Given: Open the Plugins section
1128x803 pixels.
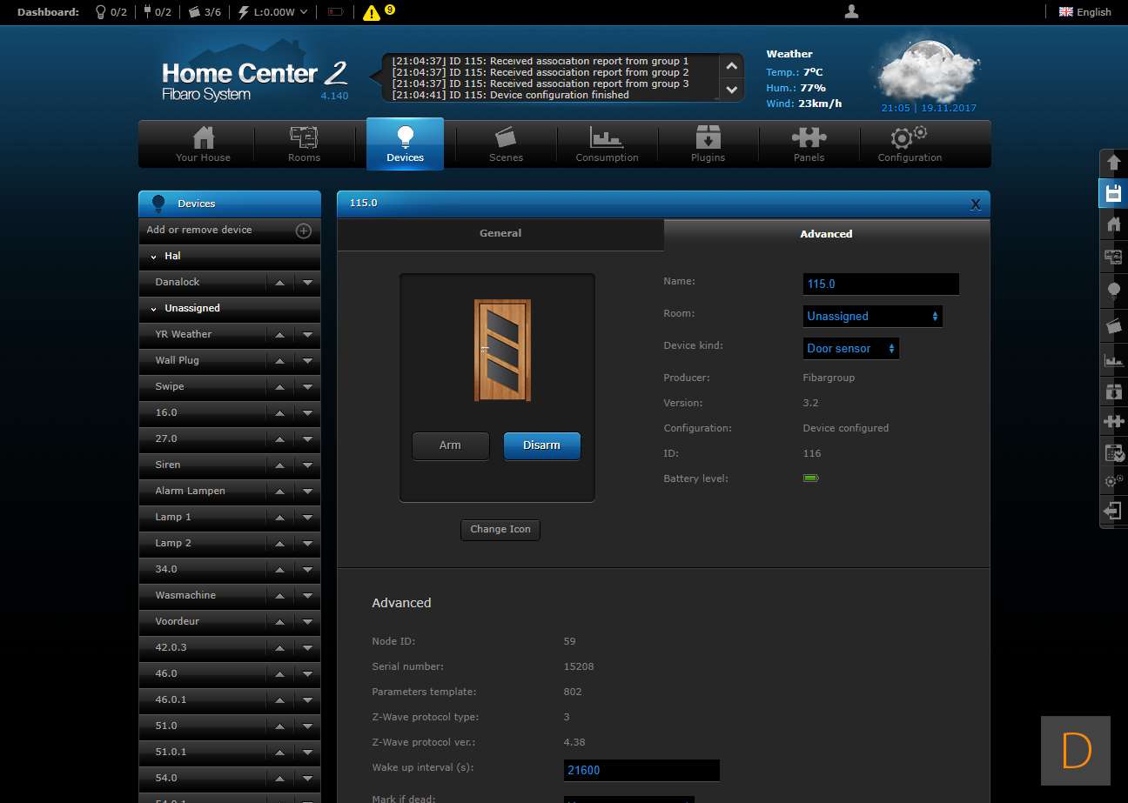Looking at the screenshot, I should 708,144.
